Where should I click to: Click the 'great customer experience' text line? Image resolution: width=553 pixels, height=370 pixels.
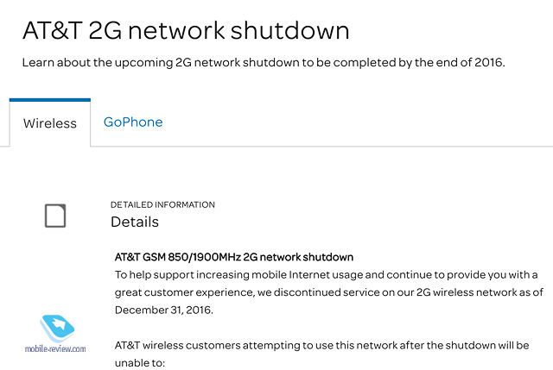click(x=328, y=292)
